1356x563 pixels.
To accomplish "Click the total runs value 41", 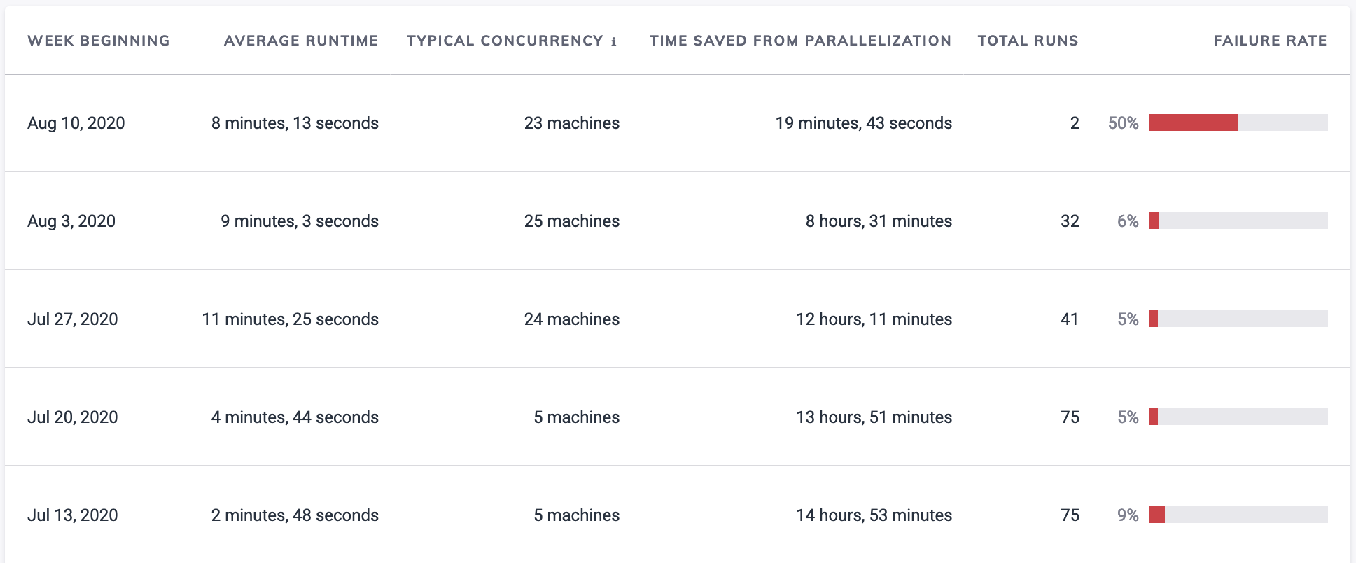I will tap(1069, 319).
